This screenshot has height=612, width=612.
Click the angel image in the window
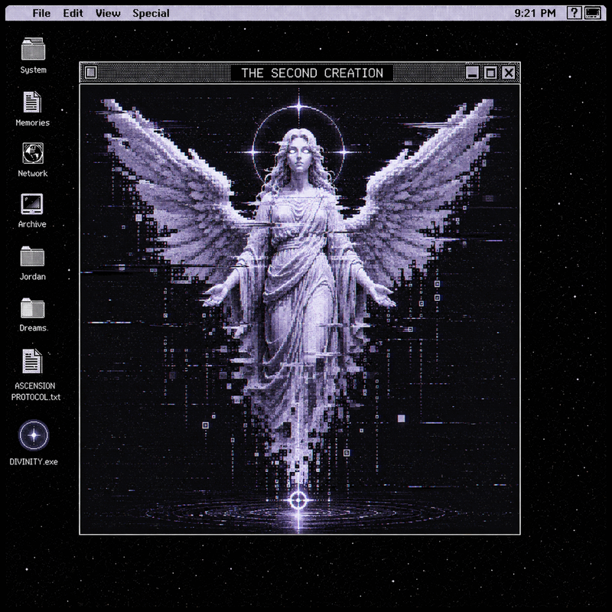[300, 309]
